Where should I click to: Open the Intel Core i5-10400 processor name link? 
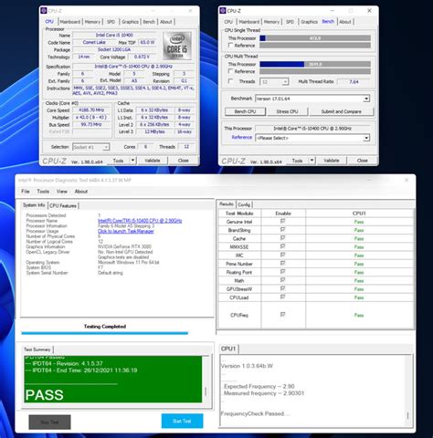point(140,221)
